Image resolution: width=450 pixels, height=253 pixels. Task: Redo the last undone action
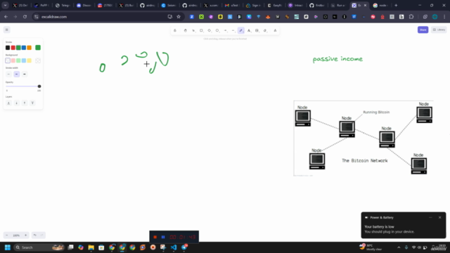point(42,235)
